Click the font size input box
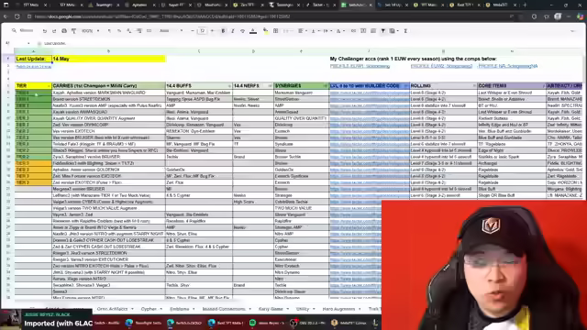 202,31
